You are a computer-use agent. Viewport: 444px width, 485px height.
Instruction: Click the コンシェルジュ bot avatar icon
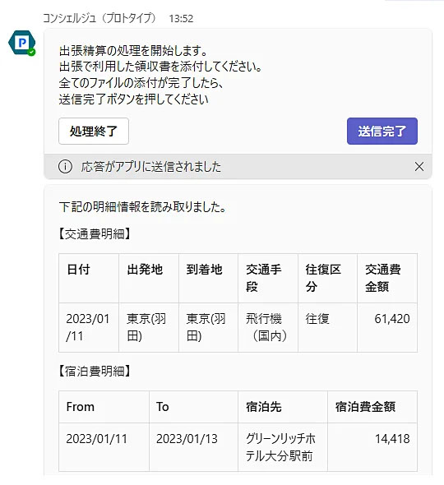pyautogui.click(x=21, y=43)
